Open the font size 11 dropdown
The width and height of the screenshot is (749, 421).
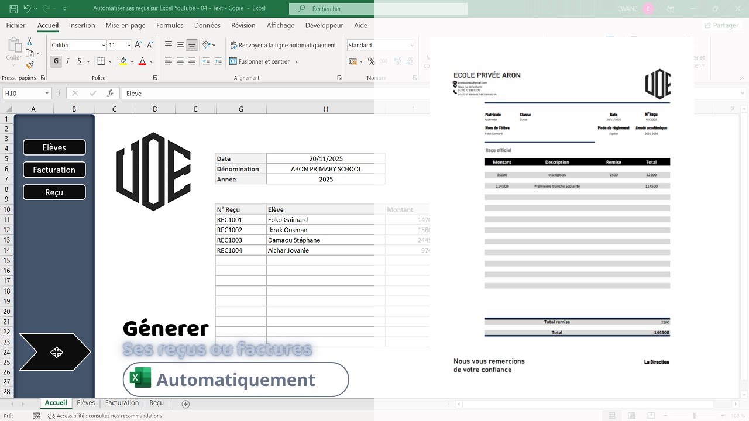coord(128,45)
